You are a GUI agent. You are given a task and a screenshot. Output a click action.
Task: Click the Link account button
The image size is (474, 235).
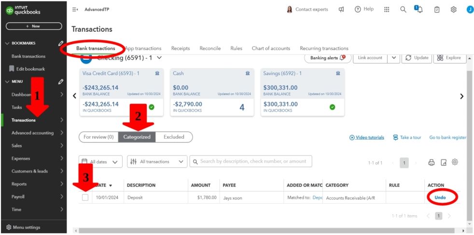pyautogui.click(x=370, y=58)
